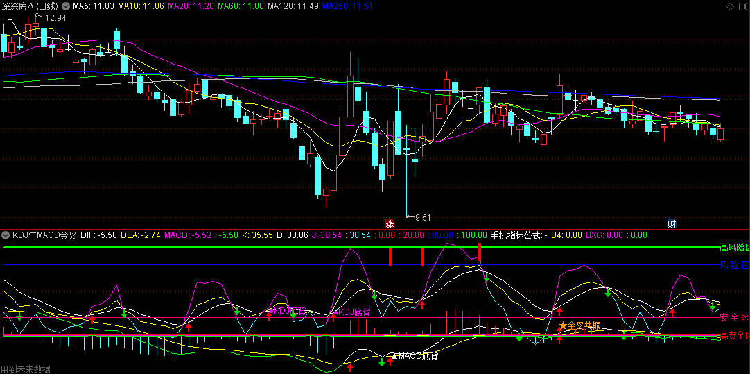750x374 pixels.
Task: Click the magenta KDJ底背 signal marker
Action: (334, 312)
